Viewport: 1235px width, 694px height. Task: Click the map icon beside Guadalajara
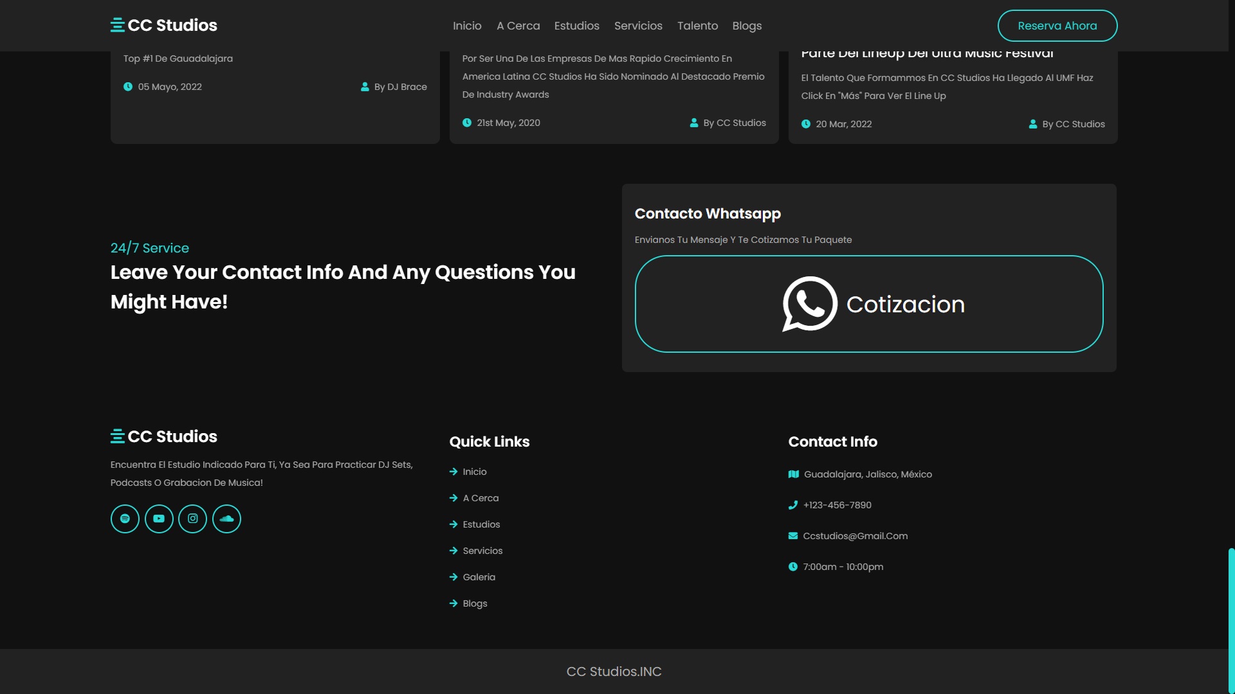click(x=794, y=474)
